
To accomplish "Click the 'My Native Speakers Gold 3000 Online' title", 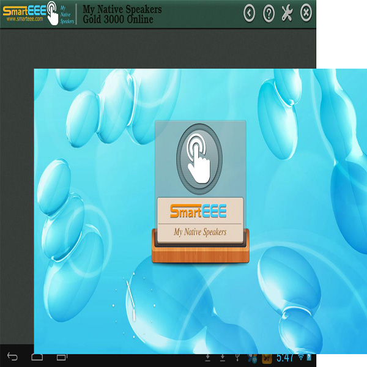I will 122,15.
